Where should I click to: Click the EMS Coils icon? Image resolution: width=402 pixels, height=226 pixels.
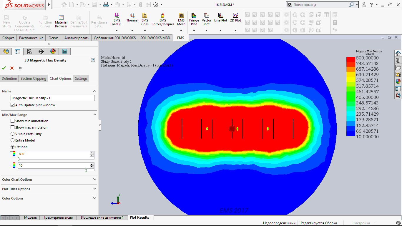click(x=145, y=19)
